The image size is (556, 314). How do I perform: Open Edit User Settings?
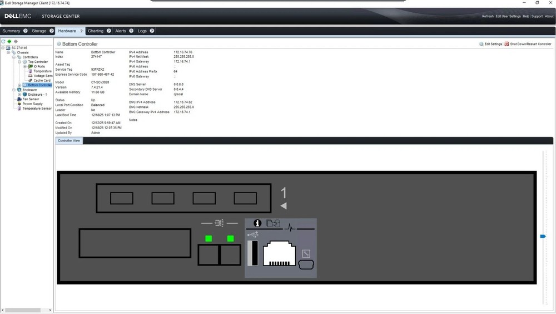pos(508,16)
